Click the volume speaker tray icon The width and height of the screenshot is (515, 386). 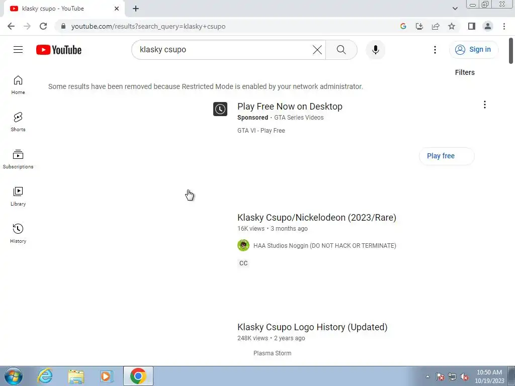[x=464, y=376]
